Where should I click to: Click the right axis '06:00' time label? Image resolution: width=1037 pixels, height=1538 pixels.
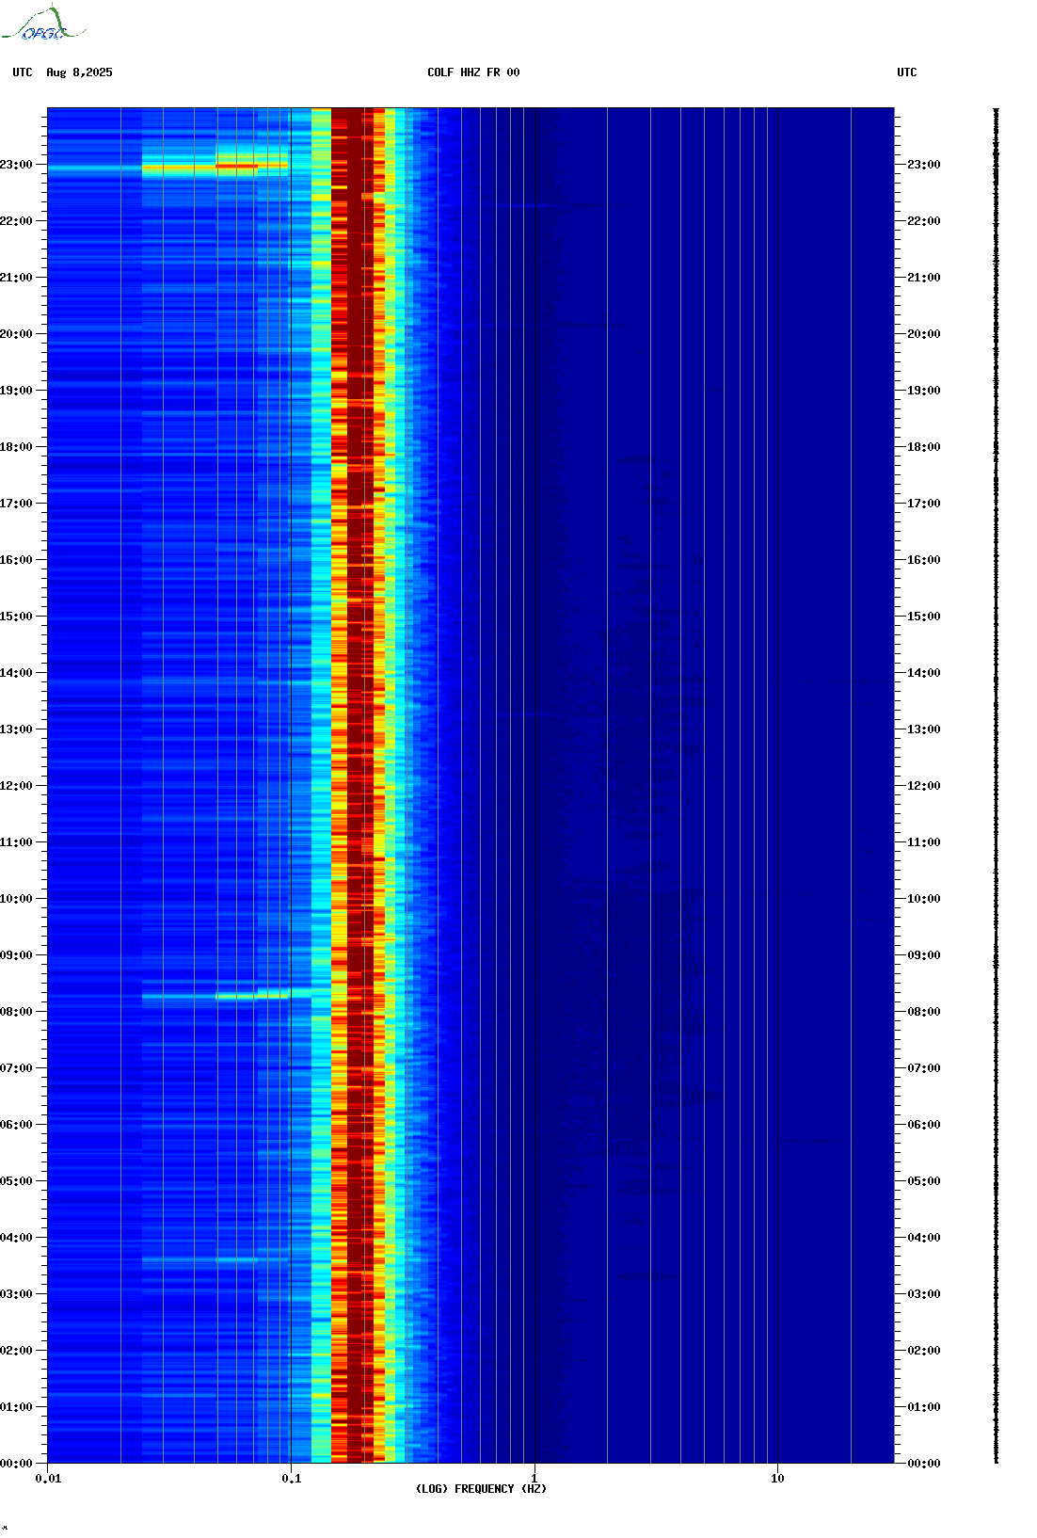point(924,1125)
